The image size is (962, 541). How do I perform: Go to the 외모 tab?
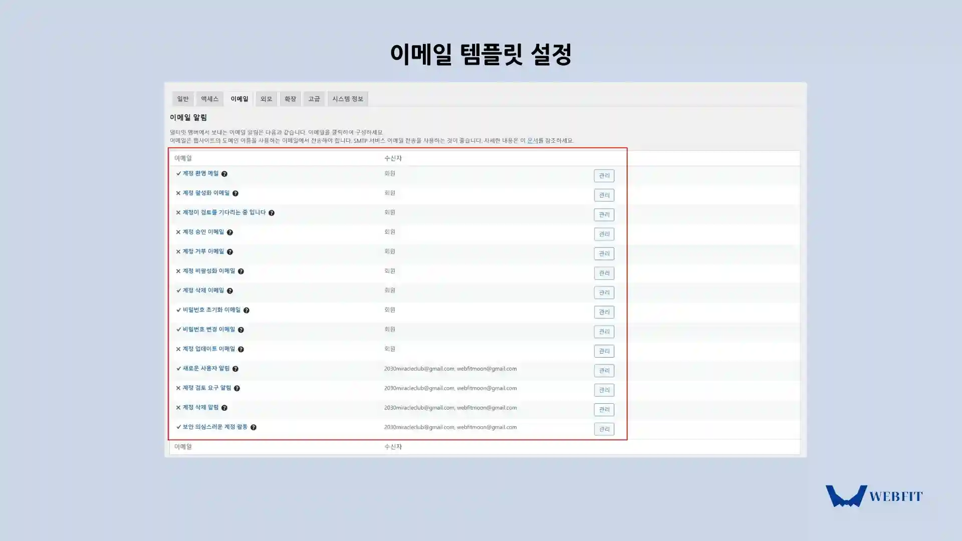(266, 99)
